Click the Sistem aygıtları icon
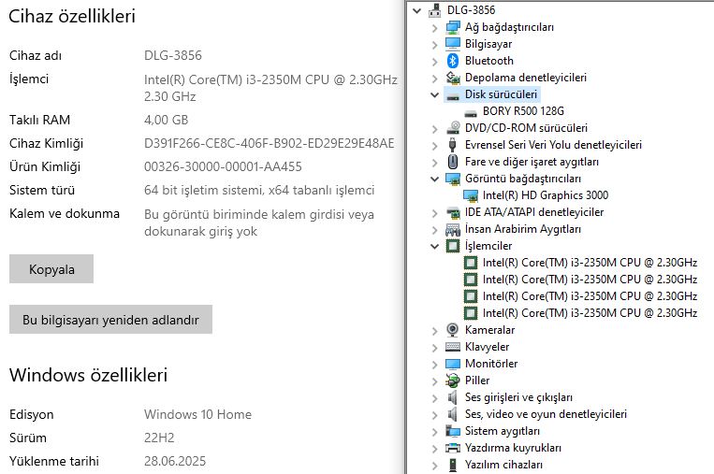 [453, 431]
